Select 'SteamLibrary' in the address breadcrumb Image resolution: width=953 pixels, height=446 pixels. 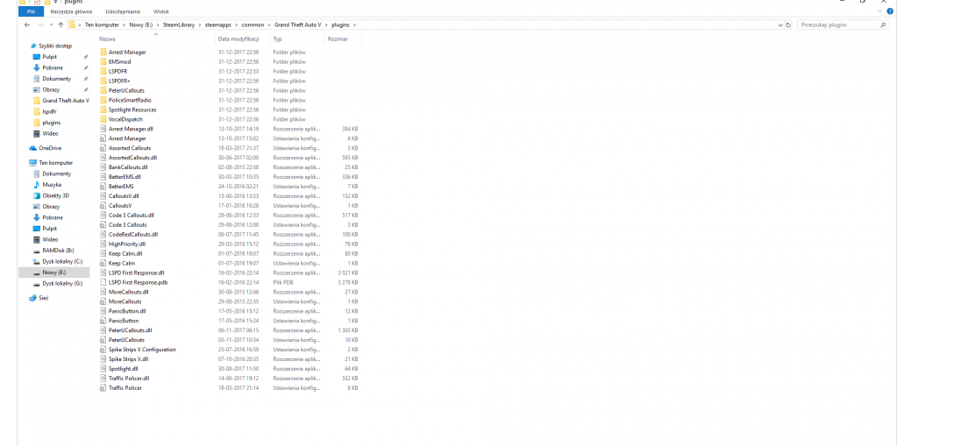pos(177,25)
